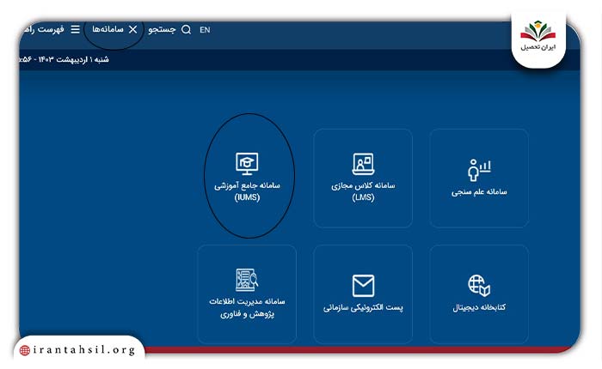Viewport: 602px width, 369px height.
Task: Click the date text اردیبهشت ۱۴۰۳
Action: 62,59
